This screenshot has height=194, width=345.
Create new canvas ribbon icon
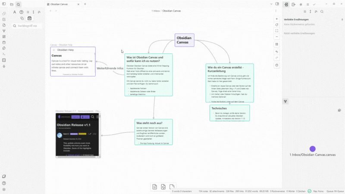tap(4, 37)
